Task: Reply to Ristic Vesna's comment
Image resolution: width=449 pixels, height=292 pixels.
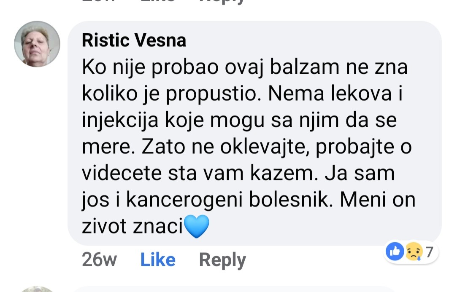Action: [222, 260]
